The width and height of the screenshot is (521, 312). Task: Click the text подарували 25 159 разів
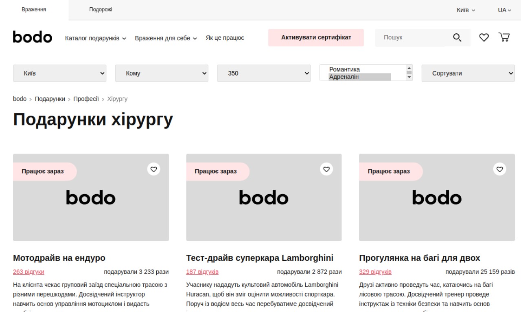point(480,272)
